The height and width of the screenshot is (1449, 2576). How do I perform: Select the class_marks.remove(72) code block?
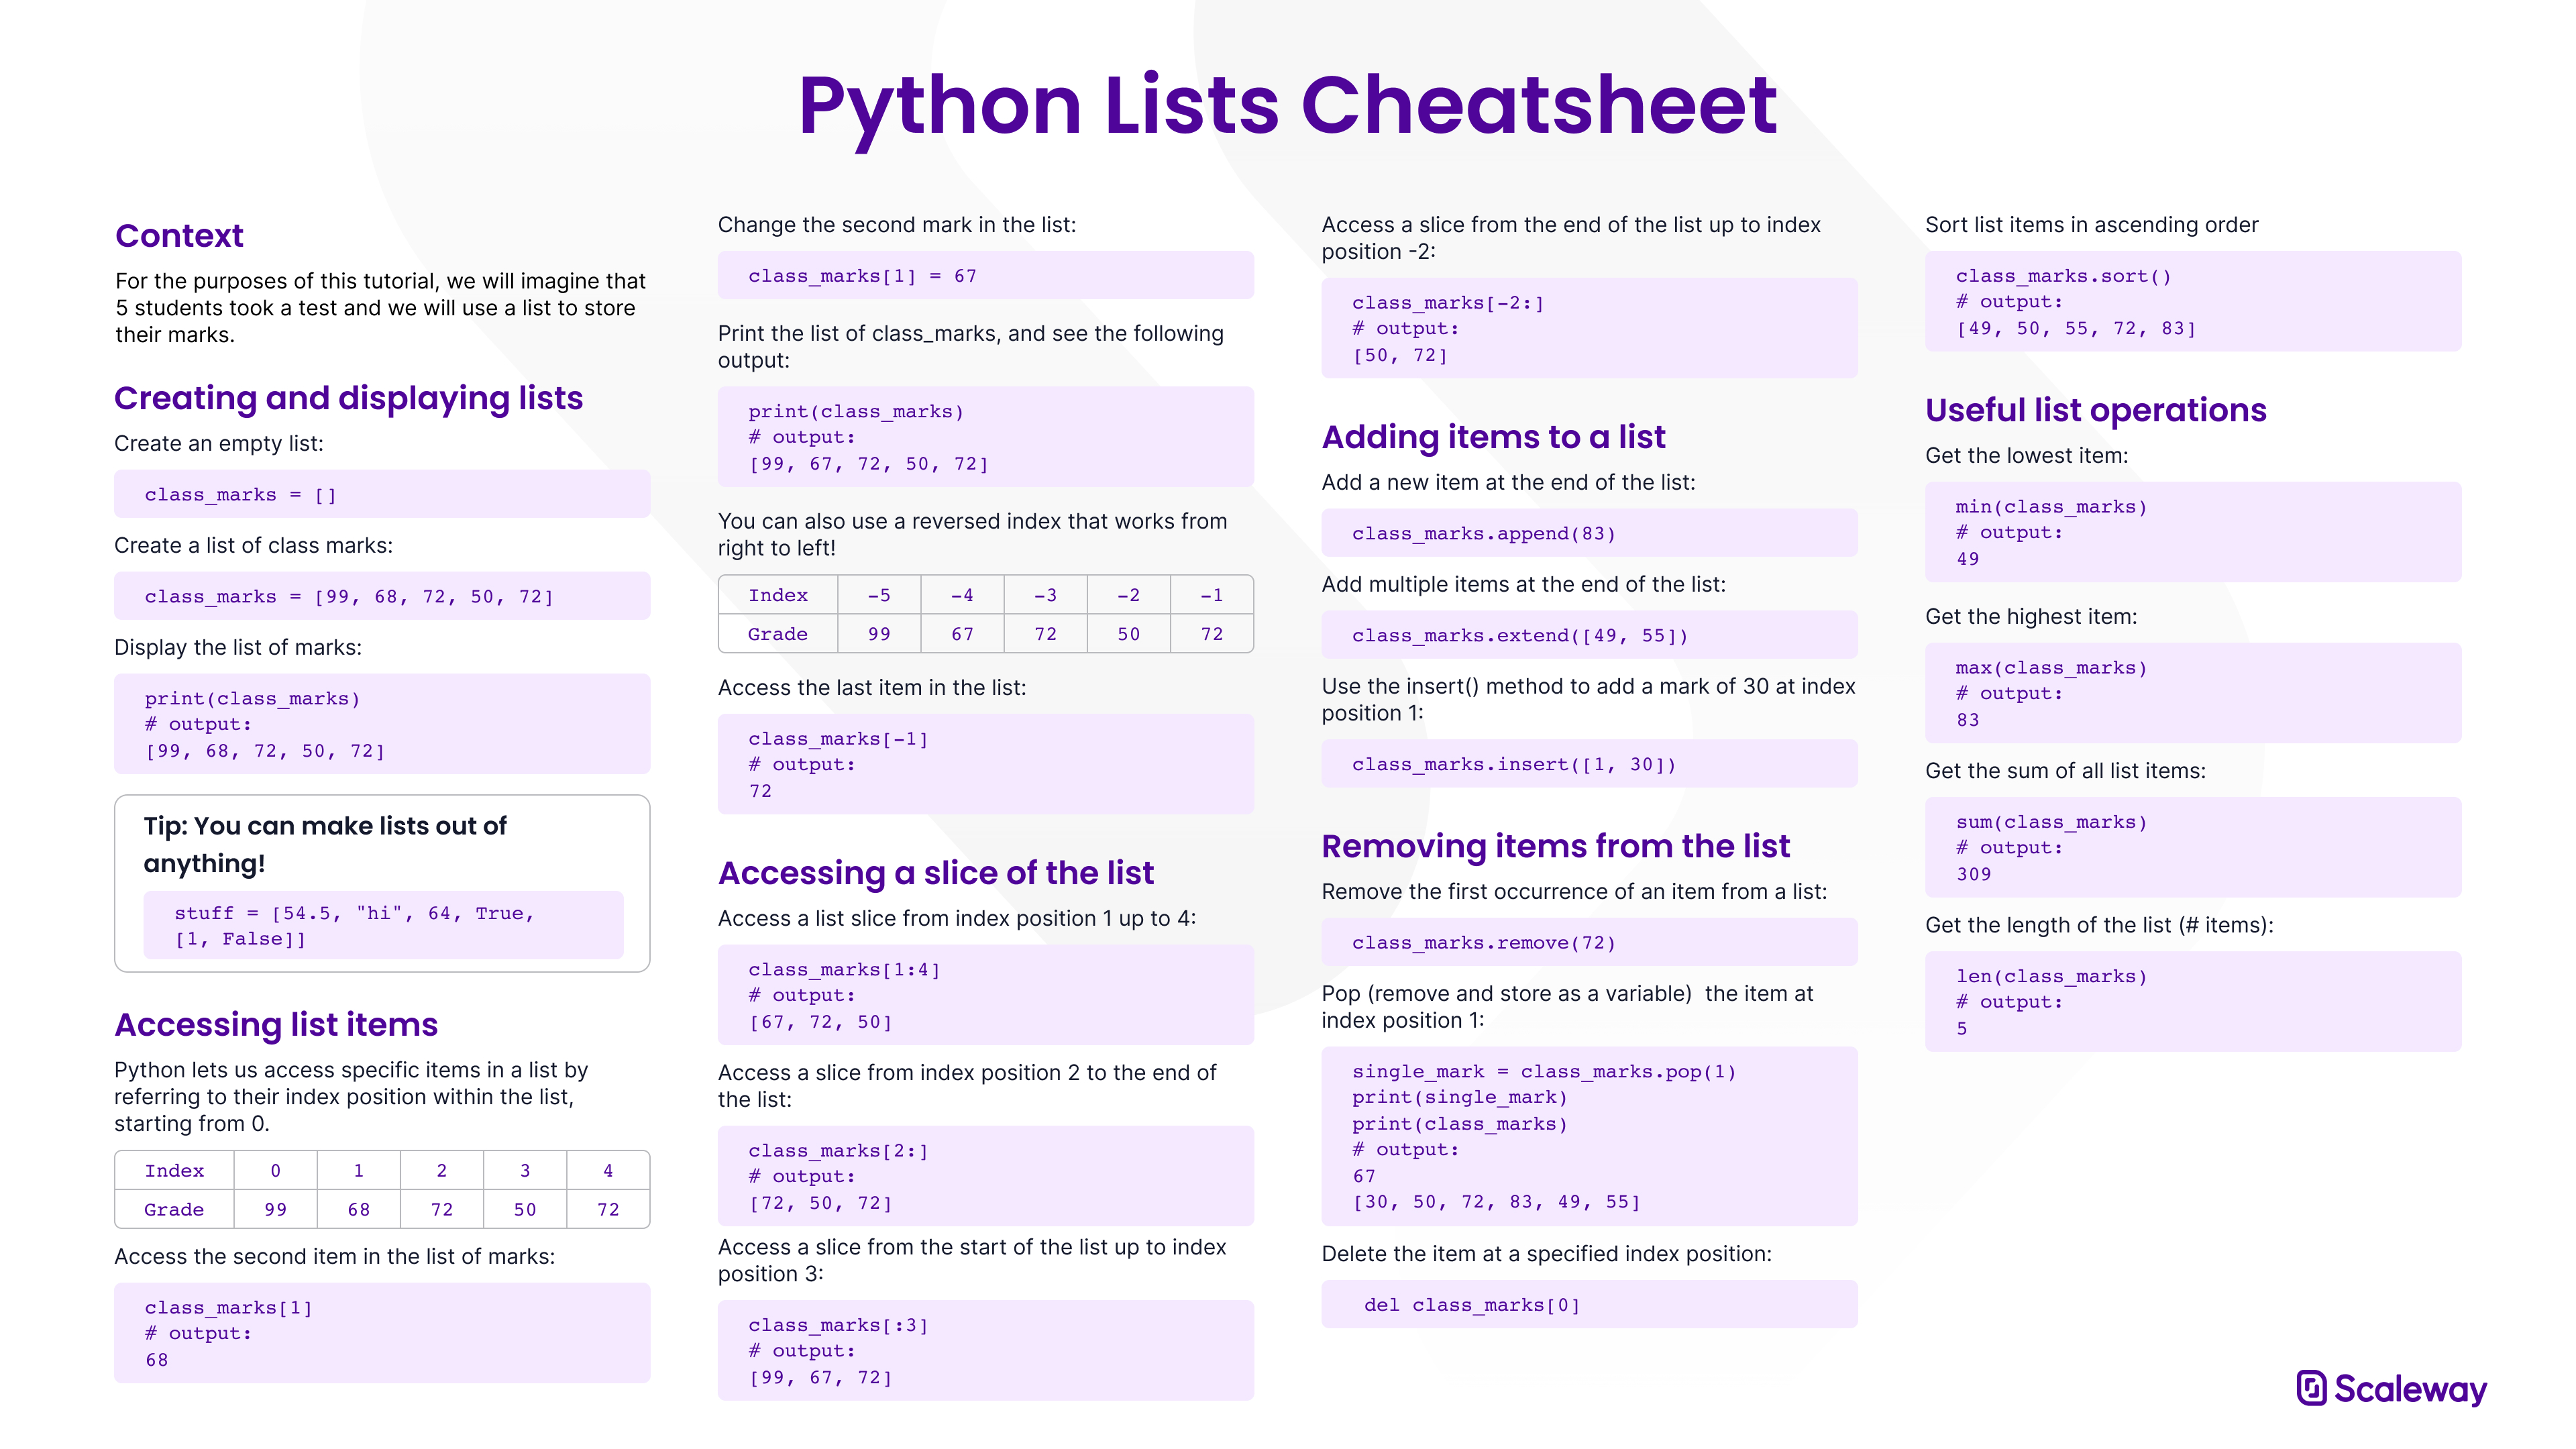click(x=1590, y=942)
